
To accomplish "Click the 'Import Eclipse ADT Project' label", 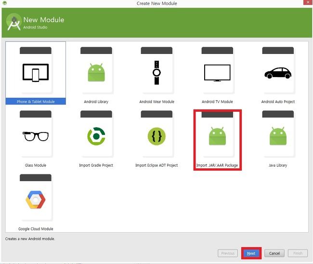I will (156, 165).
